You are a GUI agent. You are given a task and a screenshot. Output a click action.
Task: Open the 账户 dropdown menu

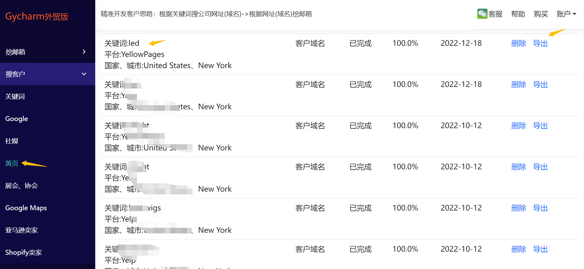pyautogui.click(x=566, y=14)
